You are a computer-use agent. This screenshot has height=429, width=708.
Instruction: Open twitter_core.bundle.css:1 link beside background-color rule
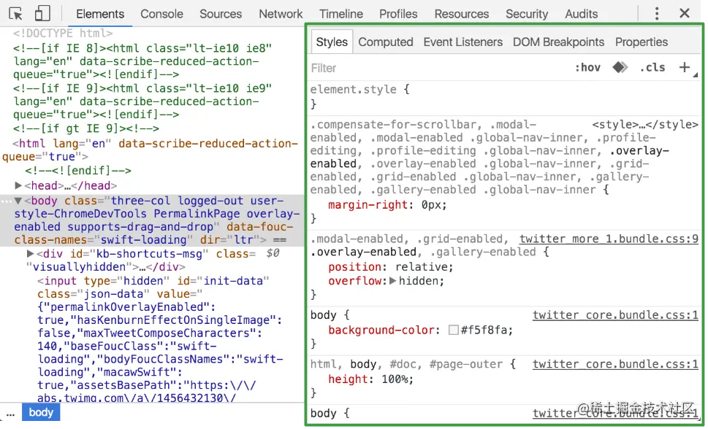pos(615,315)
